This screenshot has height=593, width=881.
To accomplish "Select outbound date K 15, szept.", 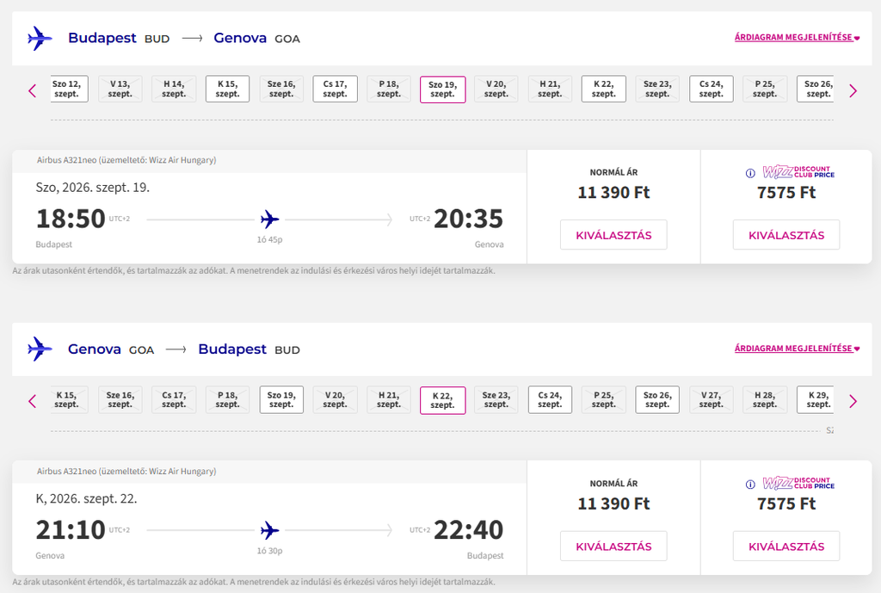I will [227, 89].
